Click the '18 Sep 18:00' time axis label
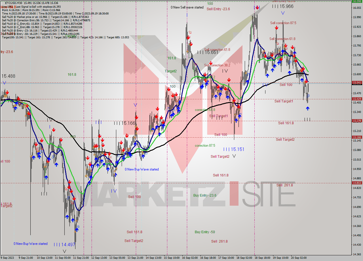Viewport: 363px width, 261px height. pyautogui.click(x=262, y=258)
